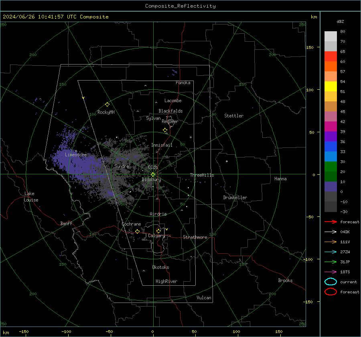361x337 pixels.
Task: Click the ThreeHills city label
Action: pos(202,175)
